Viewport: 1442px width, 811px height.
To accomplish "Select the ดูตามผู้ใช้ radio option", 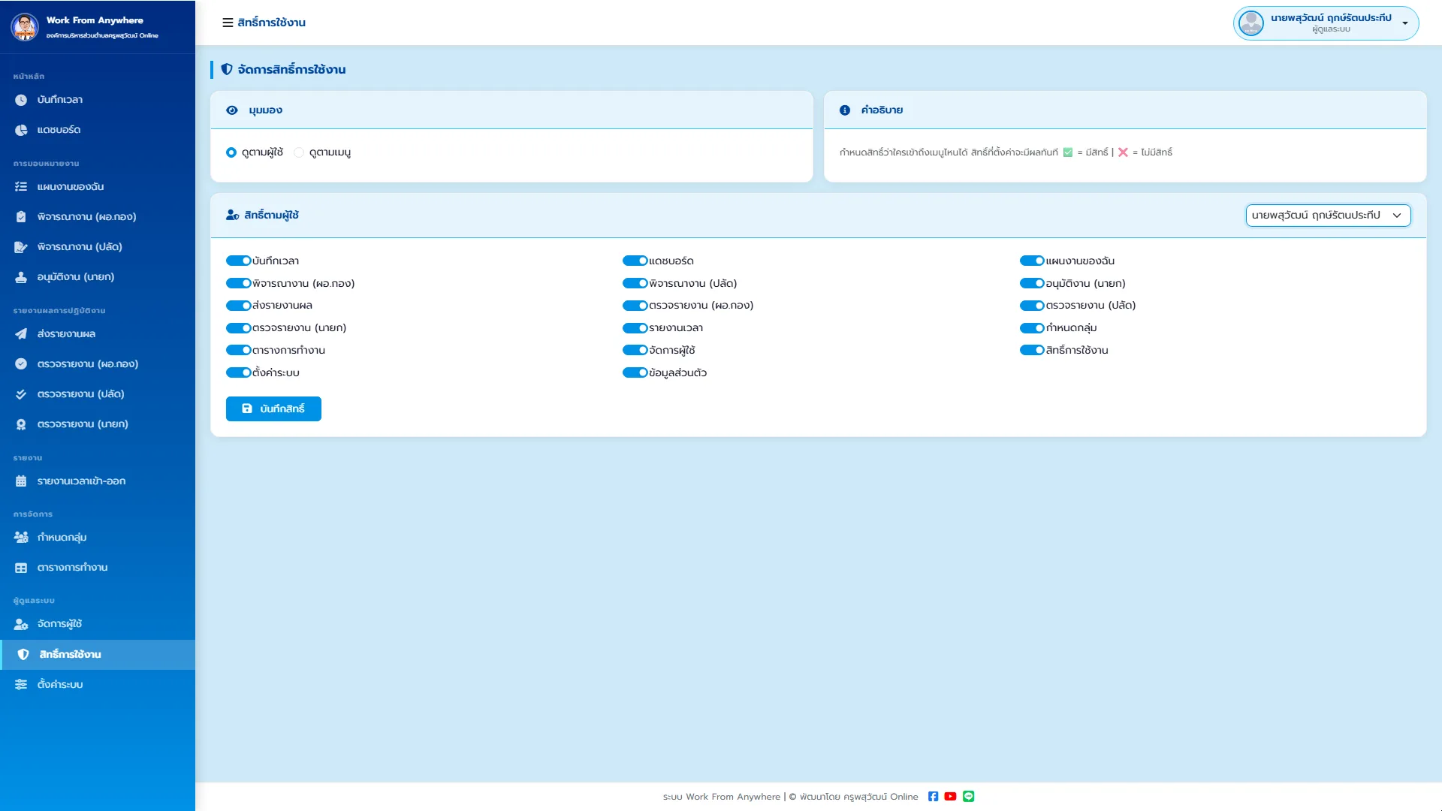I will tap(231, 152).
